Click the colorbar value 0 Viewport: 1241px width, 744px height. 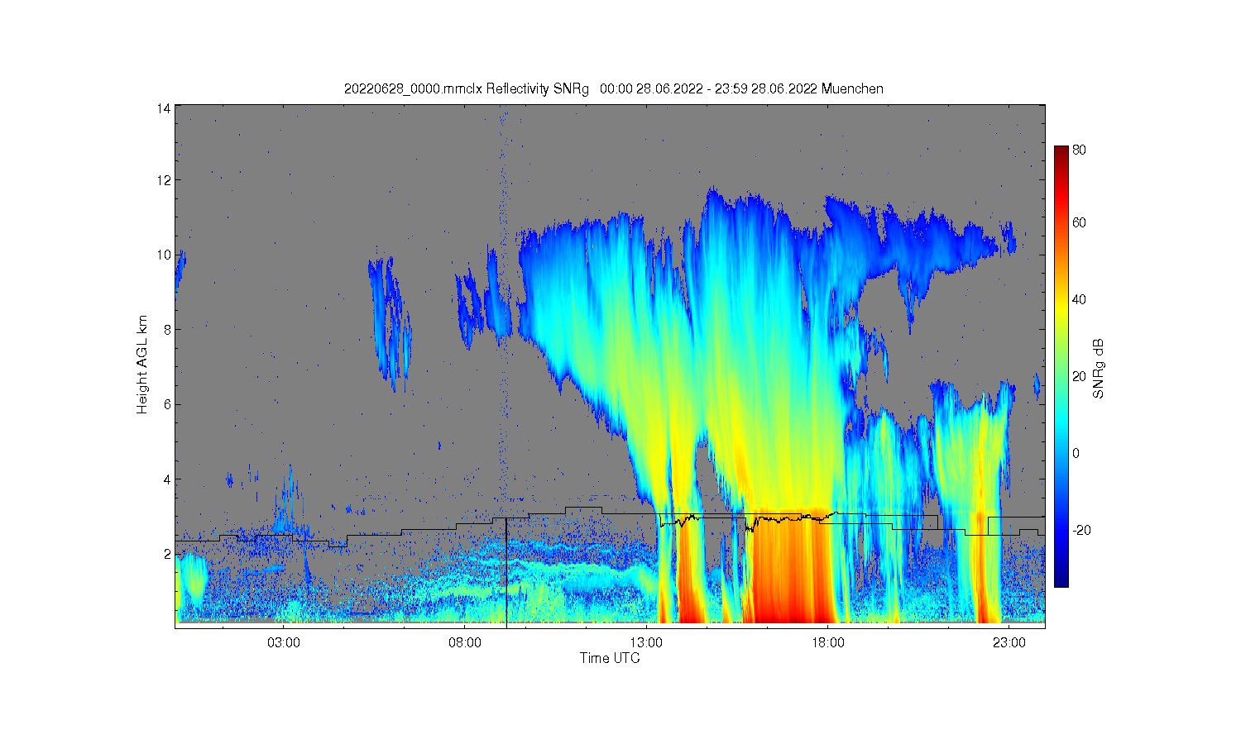(1076, 453)
